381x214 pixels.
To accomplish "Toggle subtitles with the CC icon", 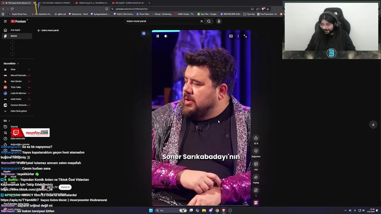I will (231, 36).
